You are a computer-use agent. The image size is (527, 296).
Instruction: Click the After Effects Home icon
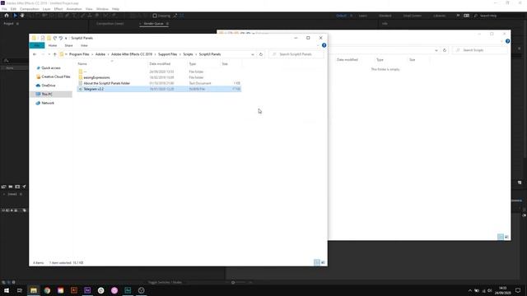pos(7,16)
